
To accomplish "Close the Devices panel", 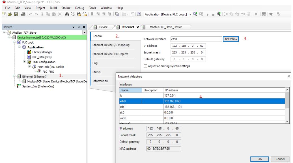I will pyautogui.click(x=84, y=27).
